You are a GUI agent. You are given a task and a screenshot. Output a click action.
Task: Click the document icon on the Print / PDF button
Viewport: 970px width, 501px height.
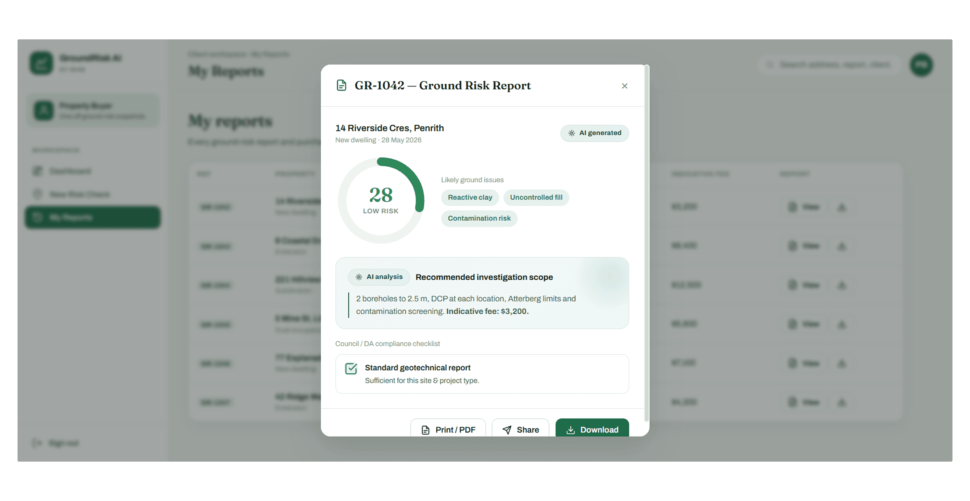(425, 430)
